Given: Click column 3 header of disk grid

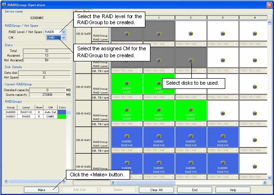Looking at the screenshot, I should (x=223, y=18).
